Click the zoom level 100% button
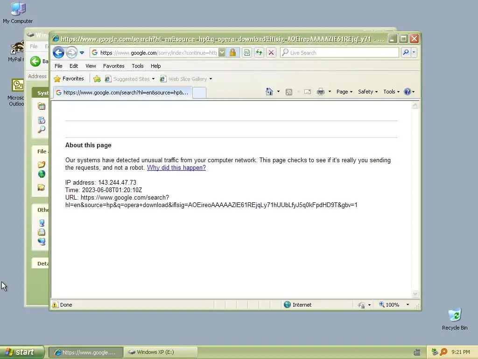 click(389, 305)
